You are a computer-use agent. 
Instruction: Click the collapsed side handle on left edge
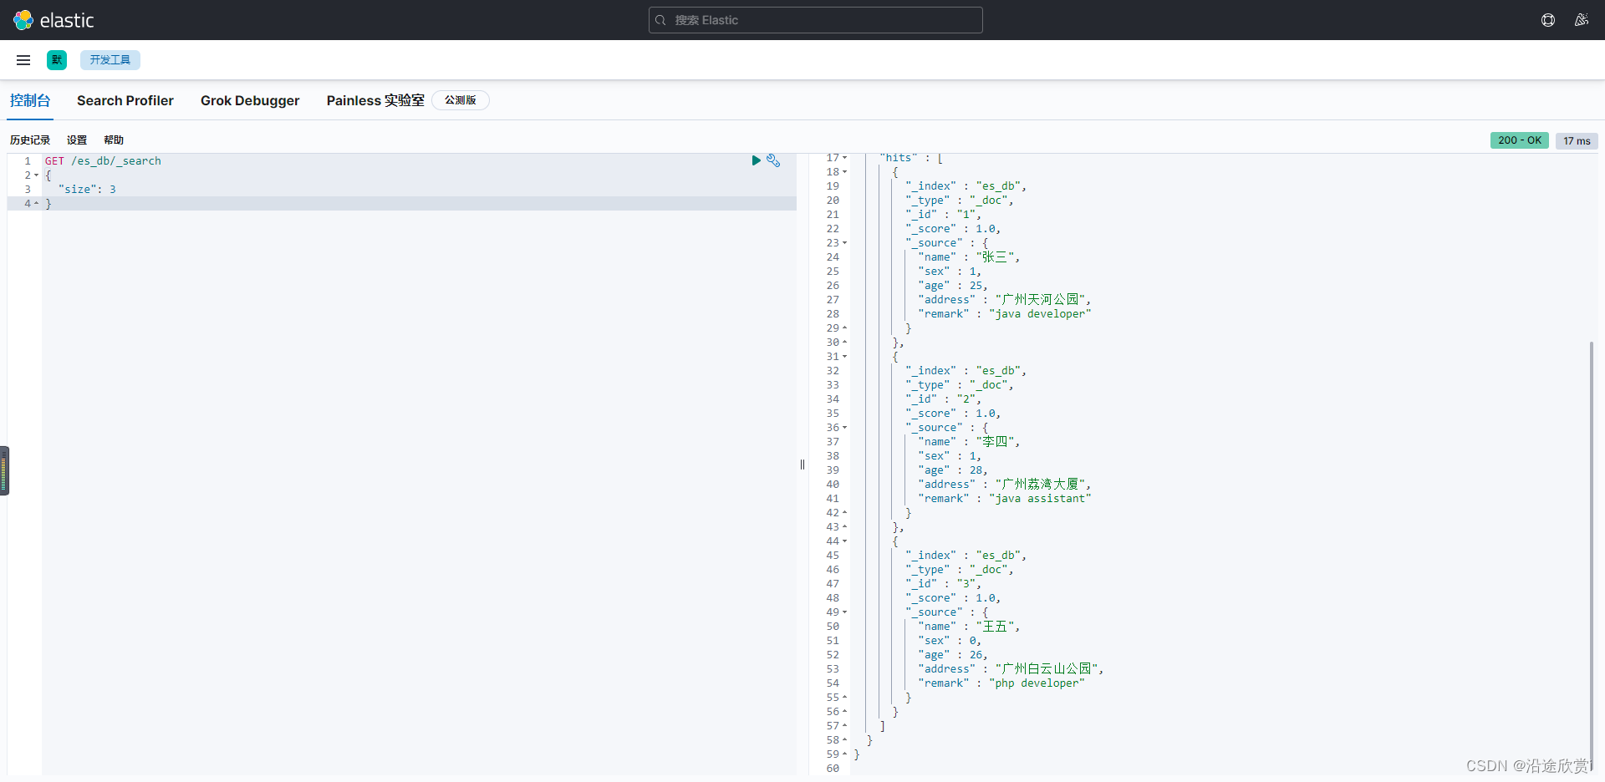coord(4,470)
